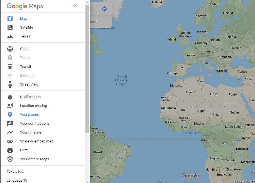Click the Satellite picture icon
255x183 pixels.
pyautogui.click(x=10, y=27)
